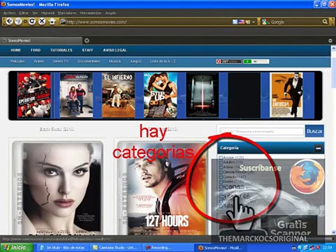The image size is (336, 252).
Task: Open the TUTORIALES link
Action: pyautogui.click(x=61, y=50)
